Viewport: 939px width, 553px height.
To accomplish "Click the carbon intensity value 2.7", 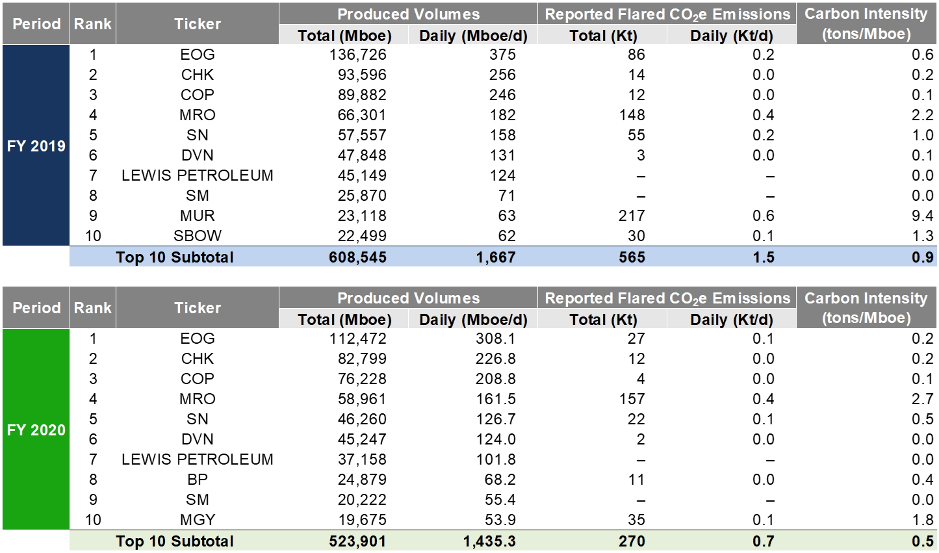I will tap(922, 399).
